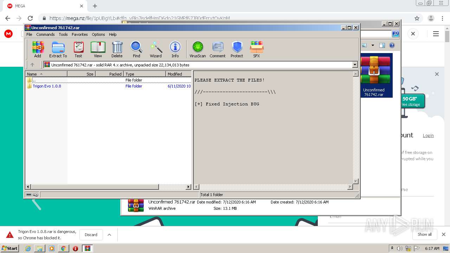Viewport: 450px width, 253px height.
Task: Click the comment pane scroll right arrow
Action: pyautogui.click(x=350, y=187)
